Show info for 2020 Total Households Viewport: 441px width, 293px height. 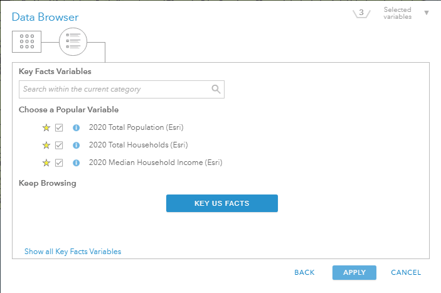tap(77, 145)
